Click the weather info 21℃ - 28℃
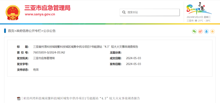220x103 pixels. point(204,20)
